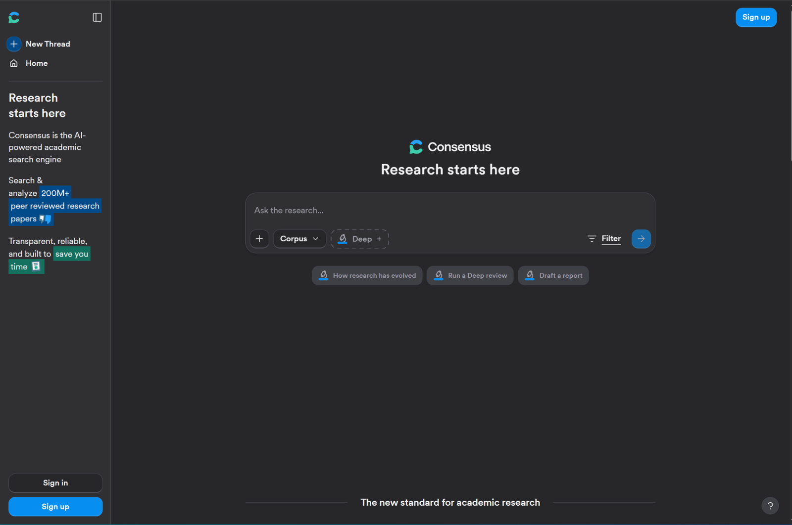Start a New Thread
Viewport: 792px width, 525px height.
click(48, 44)
